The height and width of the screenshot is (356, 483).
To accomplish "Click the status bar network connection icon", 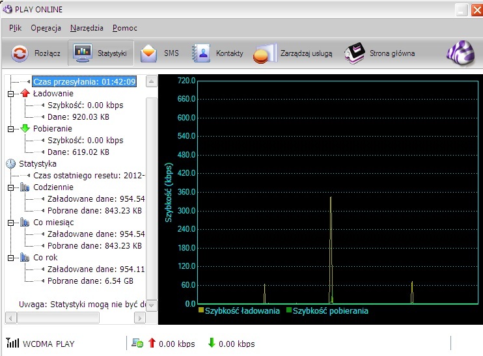I will [137, 343].
